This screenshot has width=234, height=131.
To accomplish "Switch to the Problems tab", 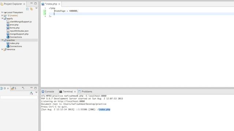I will tap(85, 91).
